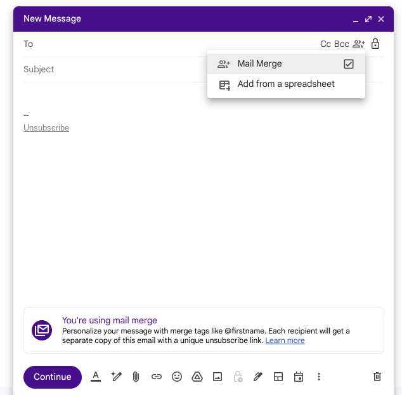Insert a link using the chain icon
The image size is (402, 395).
point(157,377)
